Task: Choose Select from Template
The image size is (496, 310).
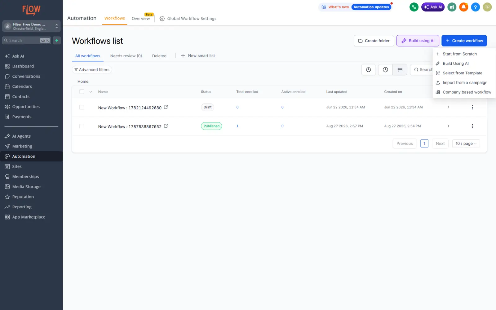Action: coord(464,73)
